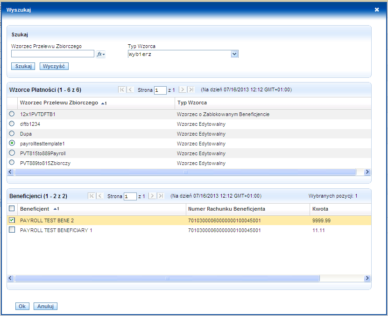Click the 11.11 amount cell

[318, 230]
